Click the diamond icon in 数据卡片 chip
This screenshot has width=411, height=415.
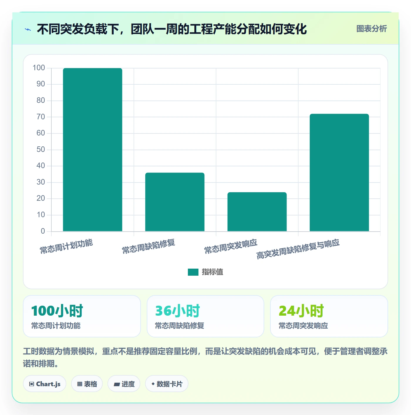pos(153,384)
